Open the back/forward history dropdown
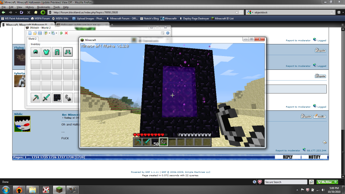 (16, 13)
